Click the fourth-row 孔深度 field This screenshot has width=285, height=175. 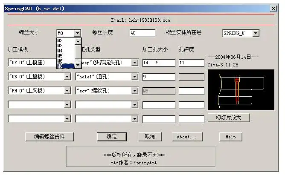192,105
